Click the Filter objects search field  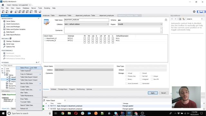tap(22, 65)
